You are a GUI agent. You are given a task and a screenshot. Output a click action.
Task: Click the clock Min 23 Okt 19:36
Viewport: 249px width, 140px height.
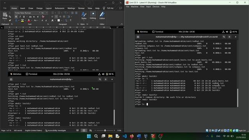coord(187,32)
